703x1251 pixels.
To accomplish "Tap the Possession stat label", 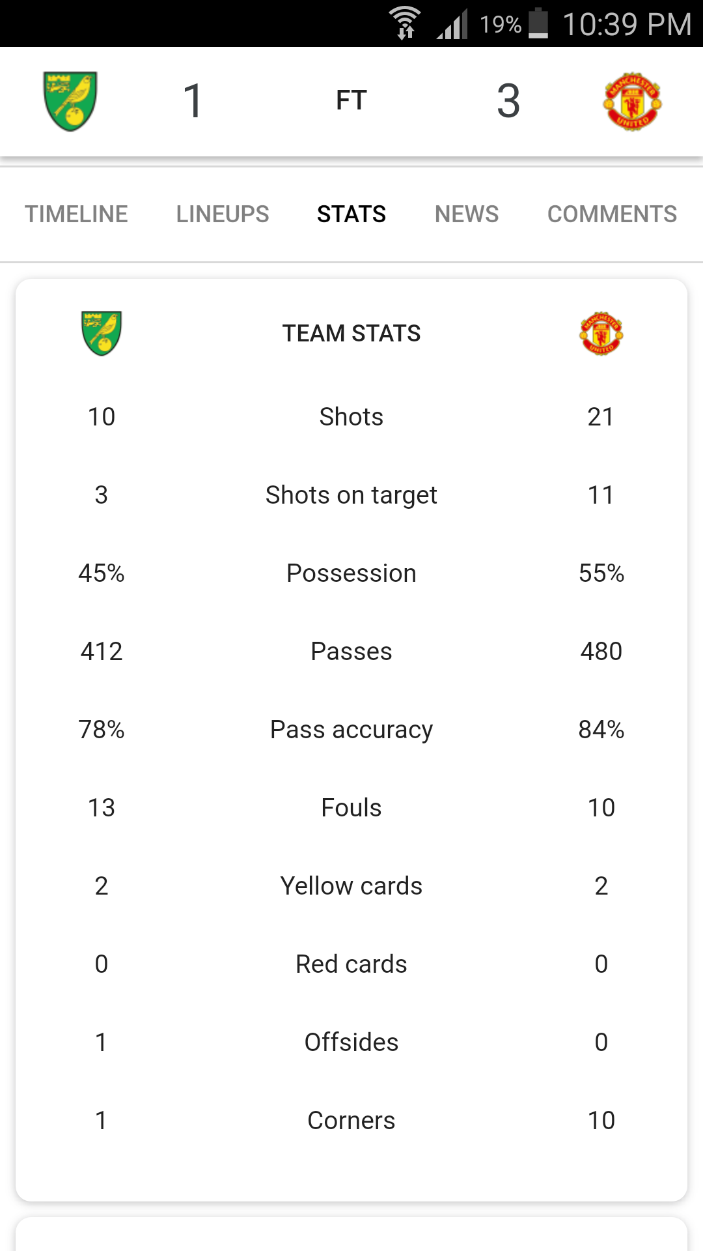I will [x=351, y=573].
